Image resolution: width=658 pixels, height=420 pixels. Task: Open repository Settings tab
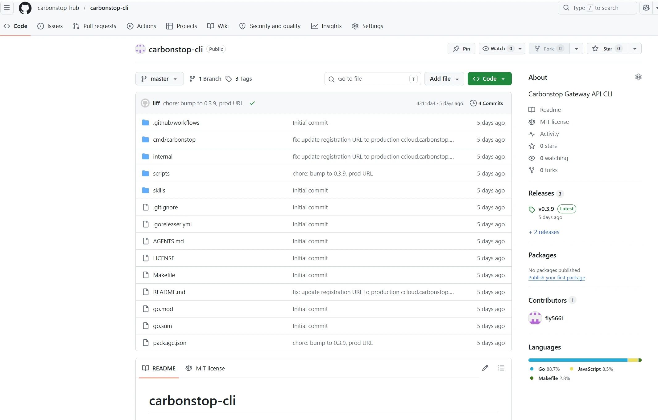tap(368, 26)
